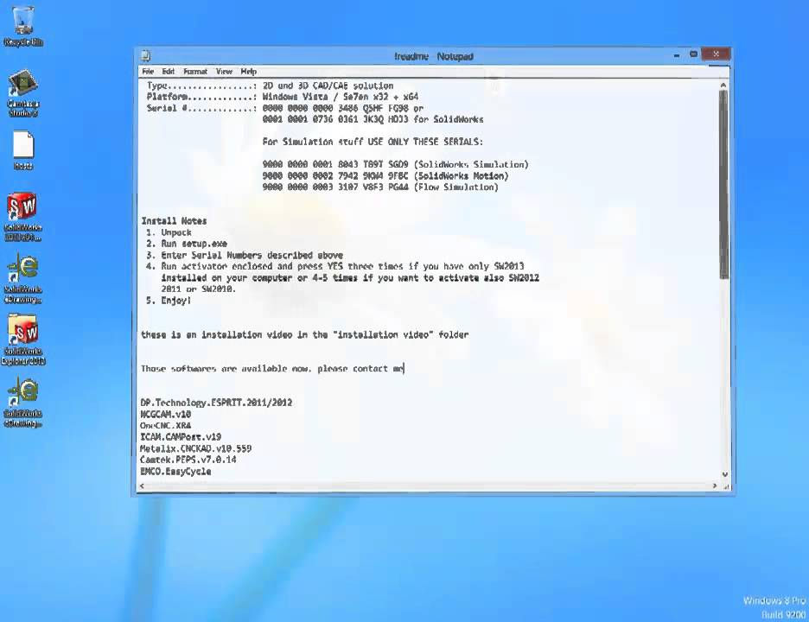Screen dimensions: 809x622
Task: Click the line 'ICAM.CAMPost.v19'
Action: 181,436
